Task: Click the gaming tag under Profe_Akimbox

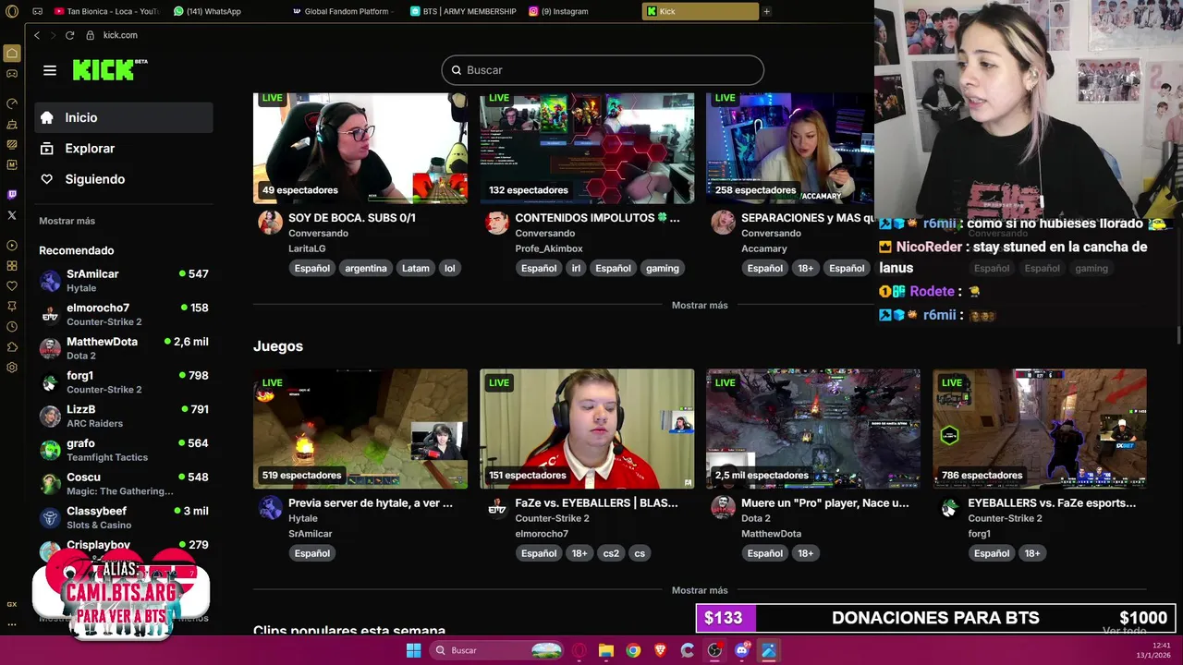Action: click(x=663, y=268)
